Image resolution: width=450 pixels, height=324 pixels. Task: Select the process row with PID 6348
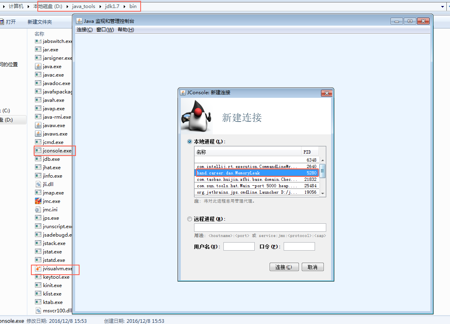(257, 160)
